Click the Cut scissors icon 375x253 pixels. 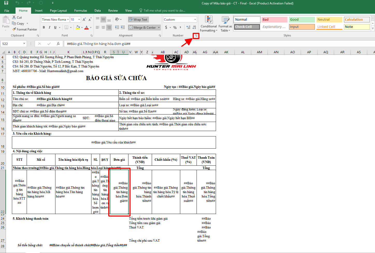[x=14, y=17]
